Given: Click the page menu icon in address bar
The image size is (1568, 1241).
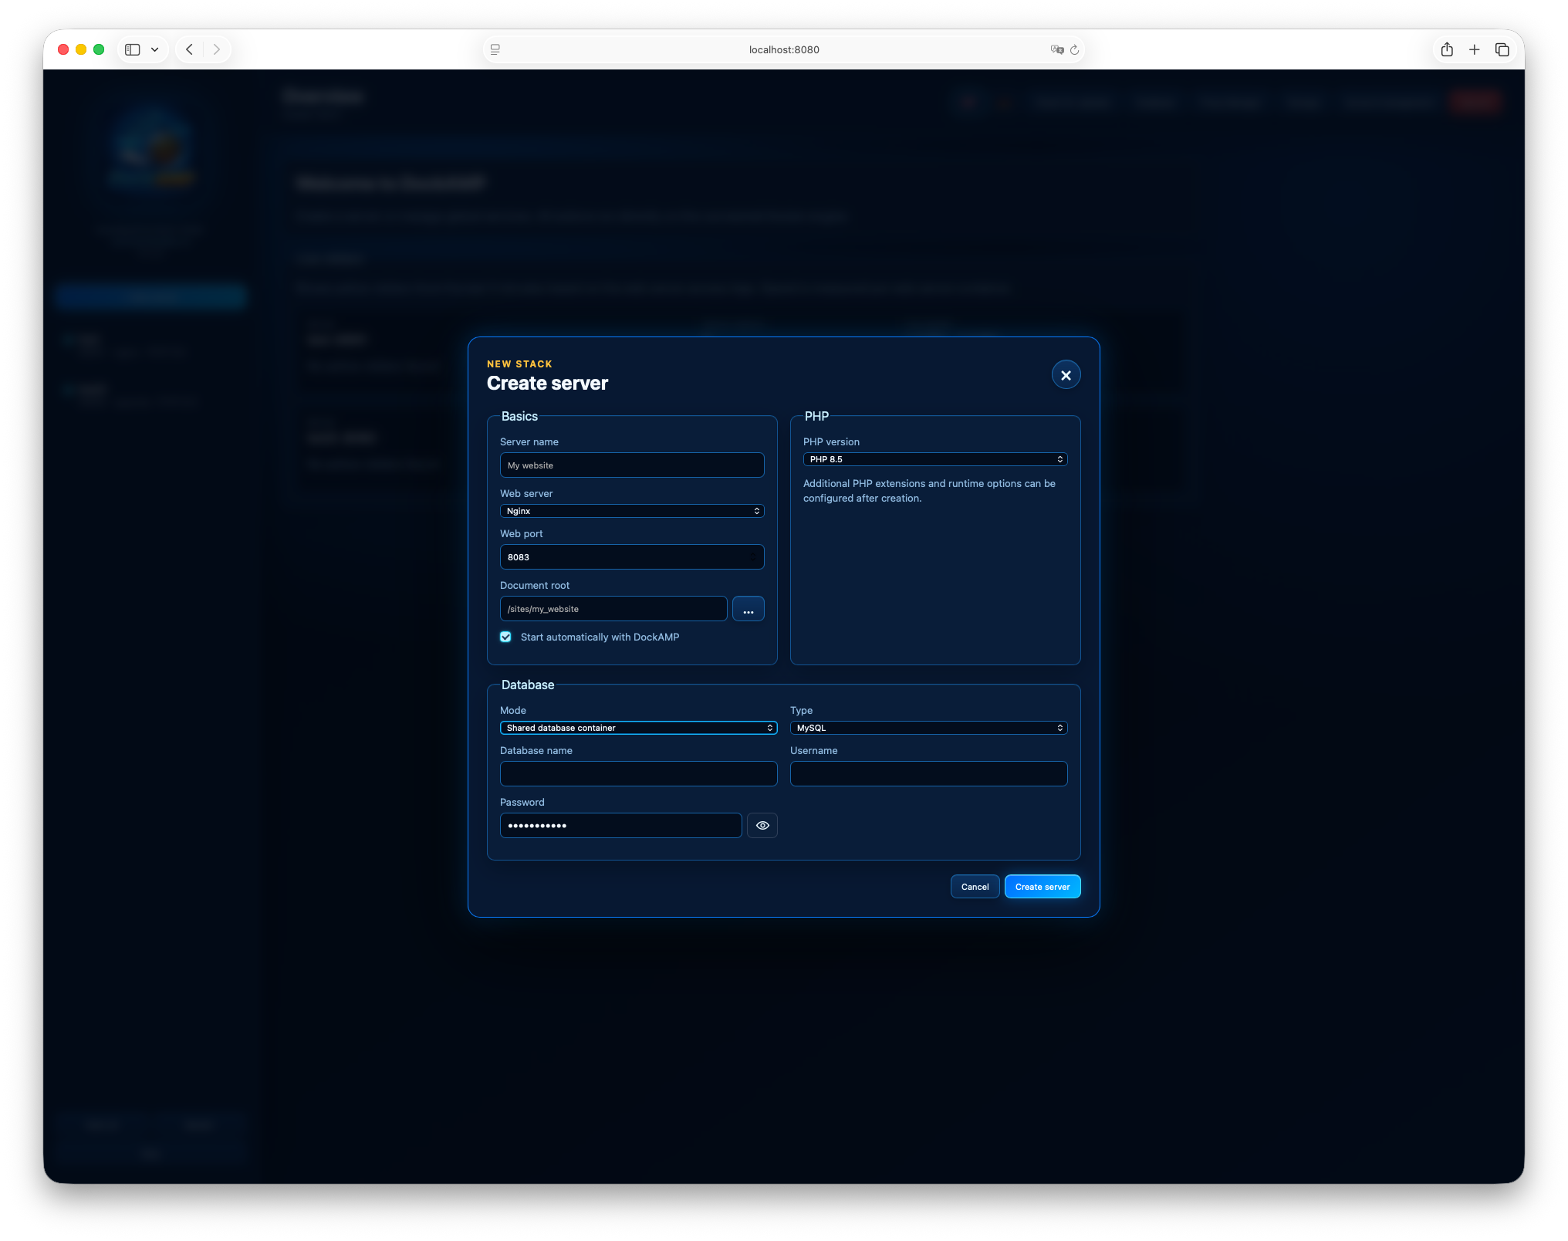Looking at the screenshot, I should pyautogui.click(x=495, y=49).
